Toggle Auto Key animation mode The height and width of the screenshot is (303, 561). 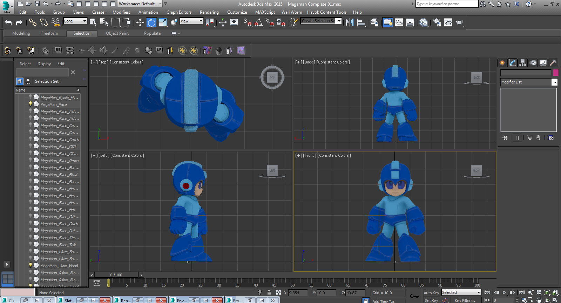pyautogui.click(x=431, y=293)
